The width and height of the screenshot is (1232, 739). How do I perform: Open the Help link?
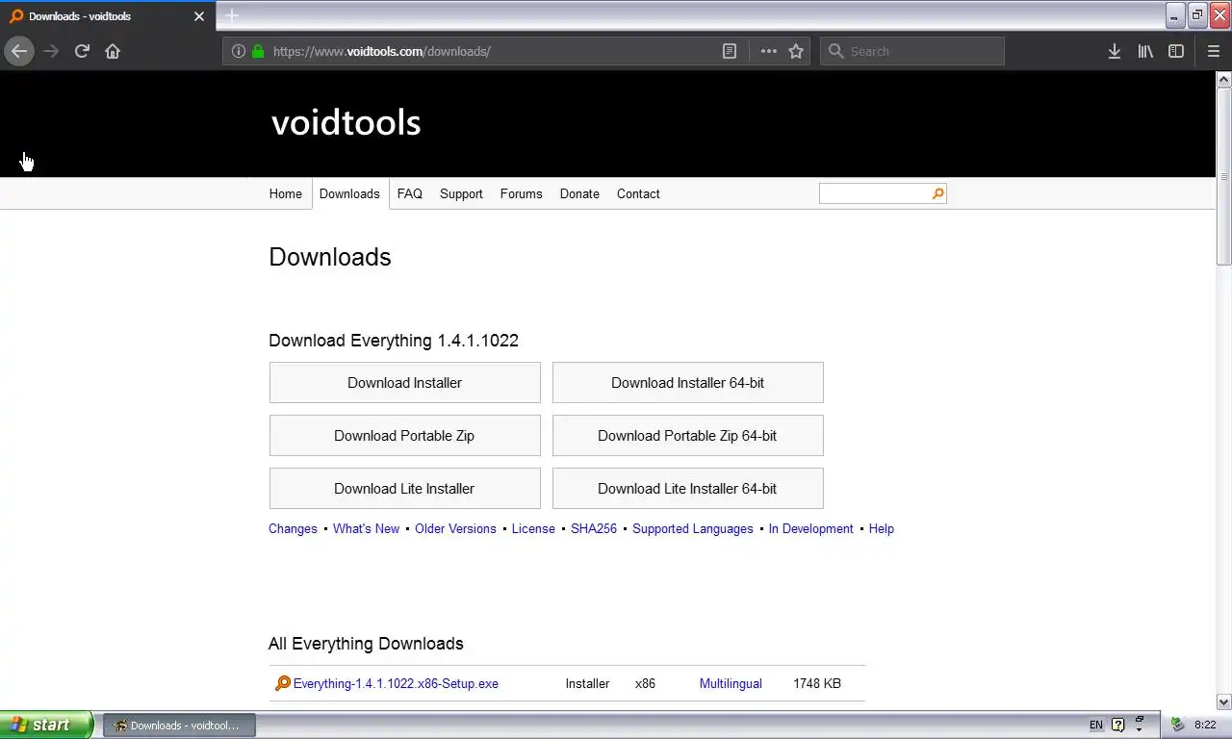[x=882, y=528]
